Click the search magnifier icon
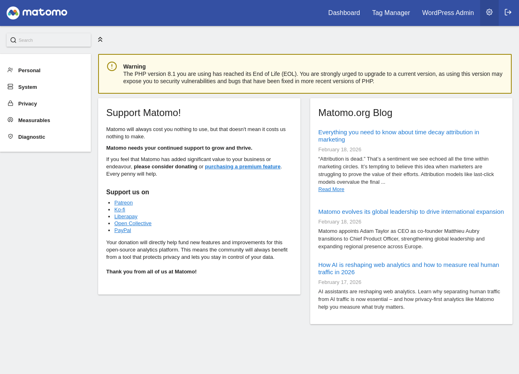The width and height of the screenshot is (519, 374). [13, 40]
